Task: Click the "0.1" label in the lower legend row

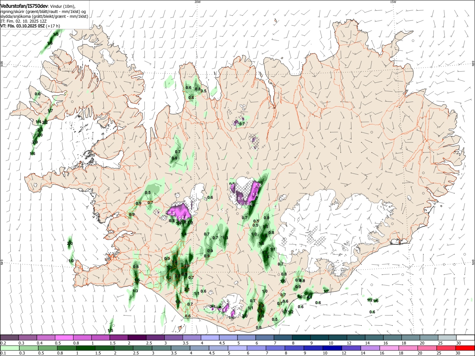Action: pos(3,353)
